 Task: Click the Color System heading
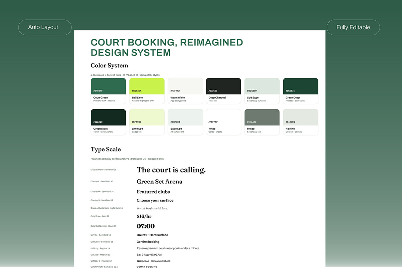tap(109, 65)
